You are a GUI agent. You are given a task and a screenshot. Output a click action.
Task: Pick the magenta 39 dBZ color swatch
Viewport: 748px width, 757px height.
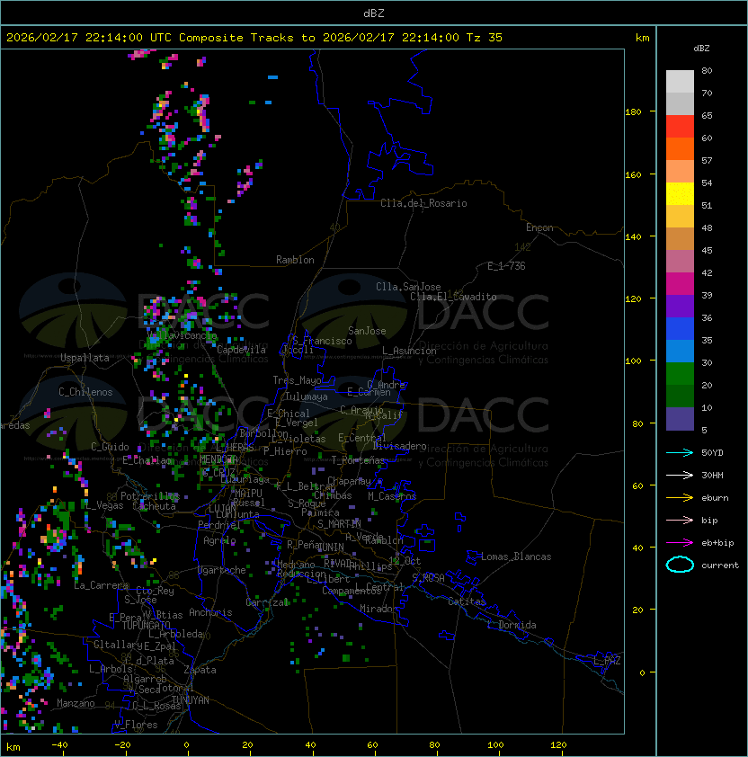pyautogui.click(x=680, y=284)
